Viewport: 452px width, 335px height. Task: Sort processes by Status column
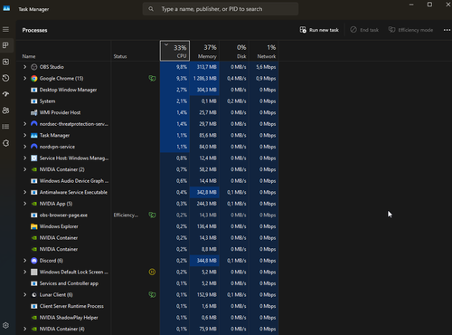tap(135, 51)
